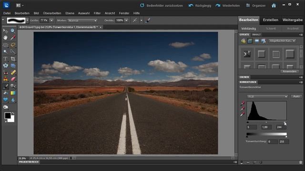
Task: Click the Auto levels button
Action: click(x=296, y=96)
